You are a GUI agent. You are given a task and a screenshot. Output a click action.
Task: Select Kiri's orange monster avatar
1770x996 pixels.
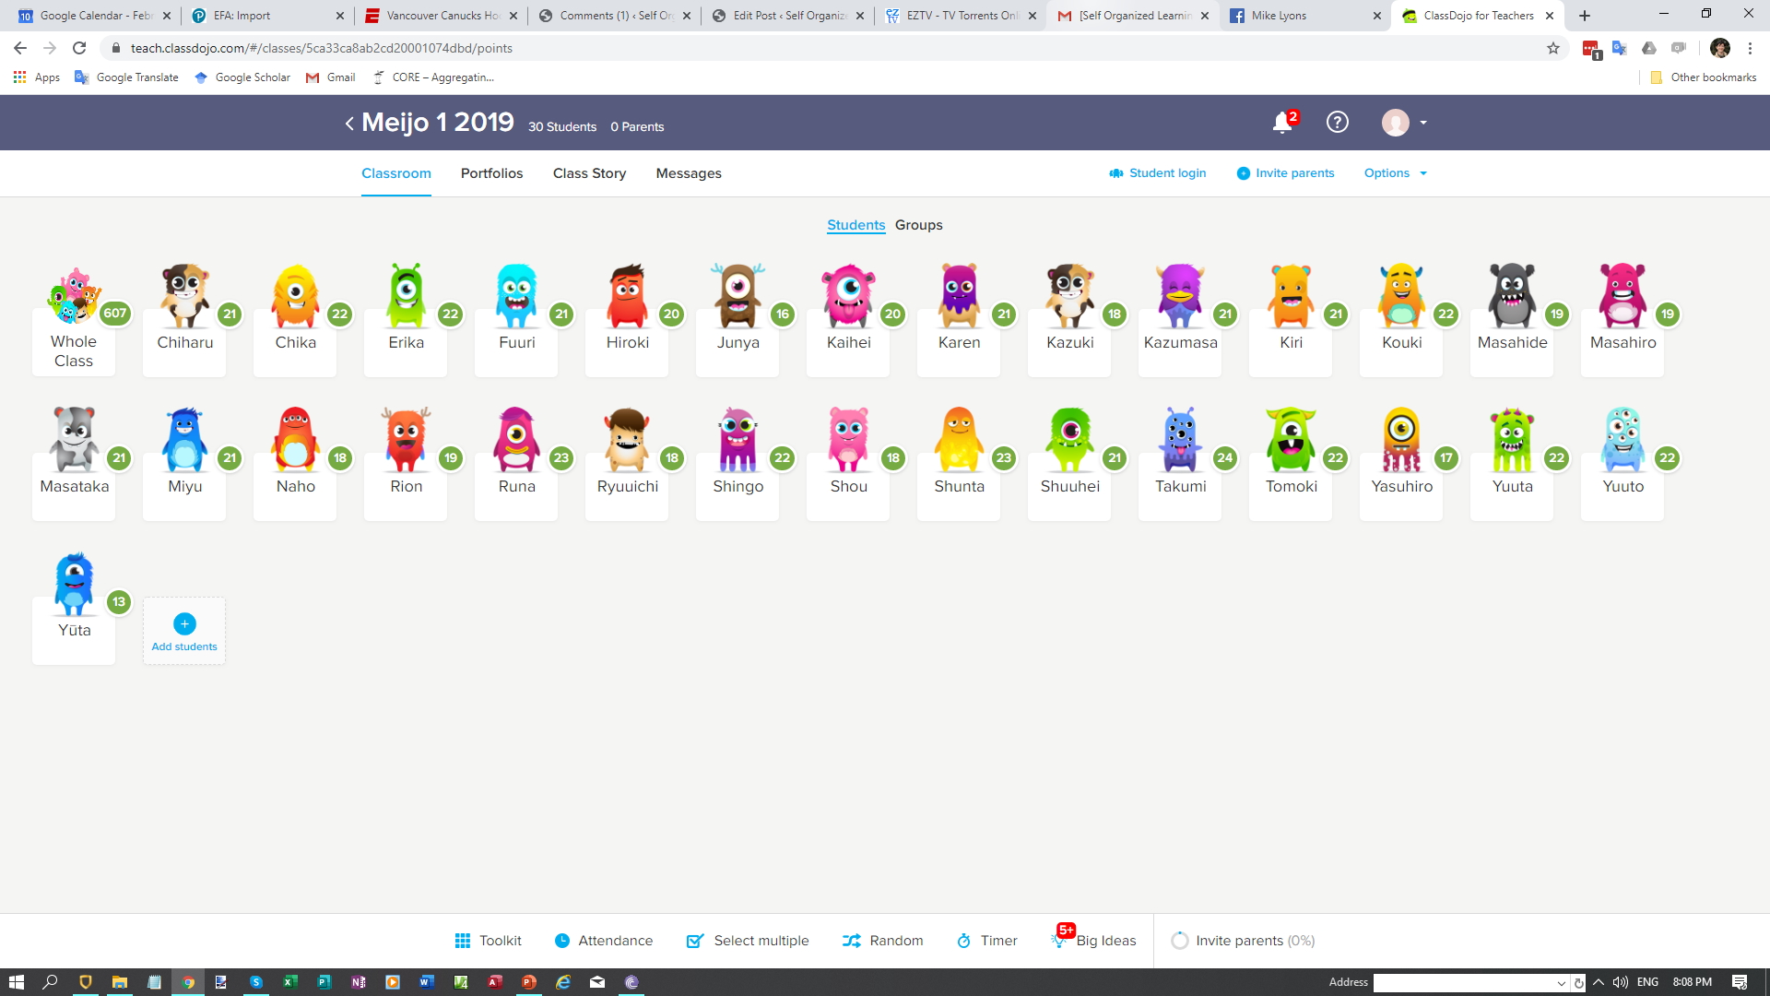pyautogui.click(x=1291, y=296)
